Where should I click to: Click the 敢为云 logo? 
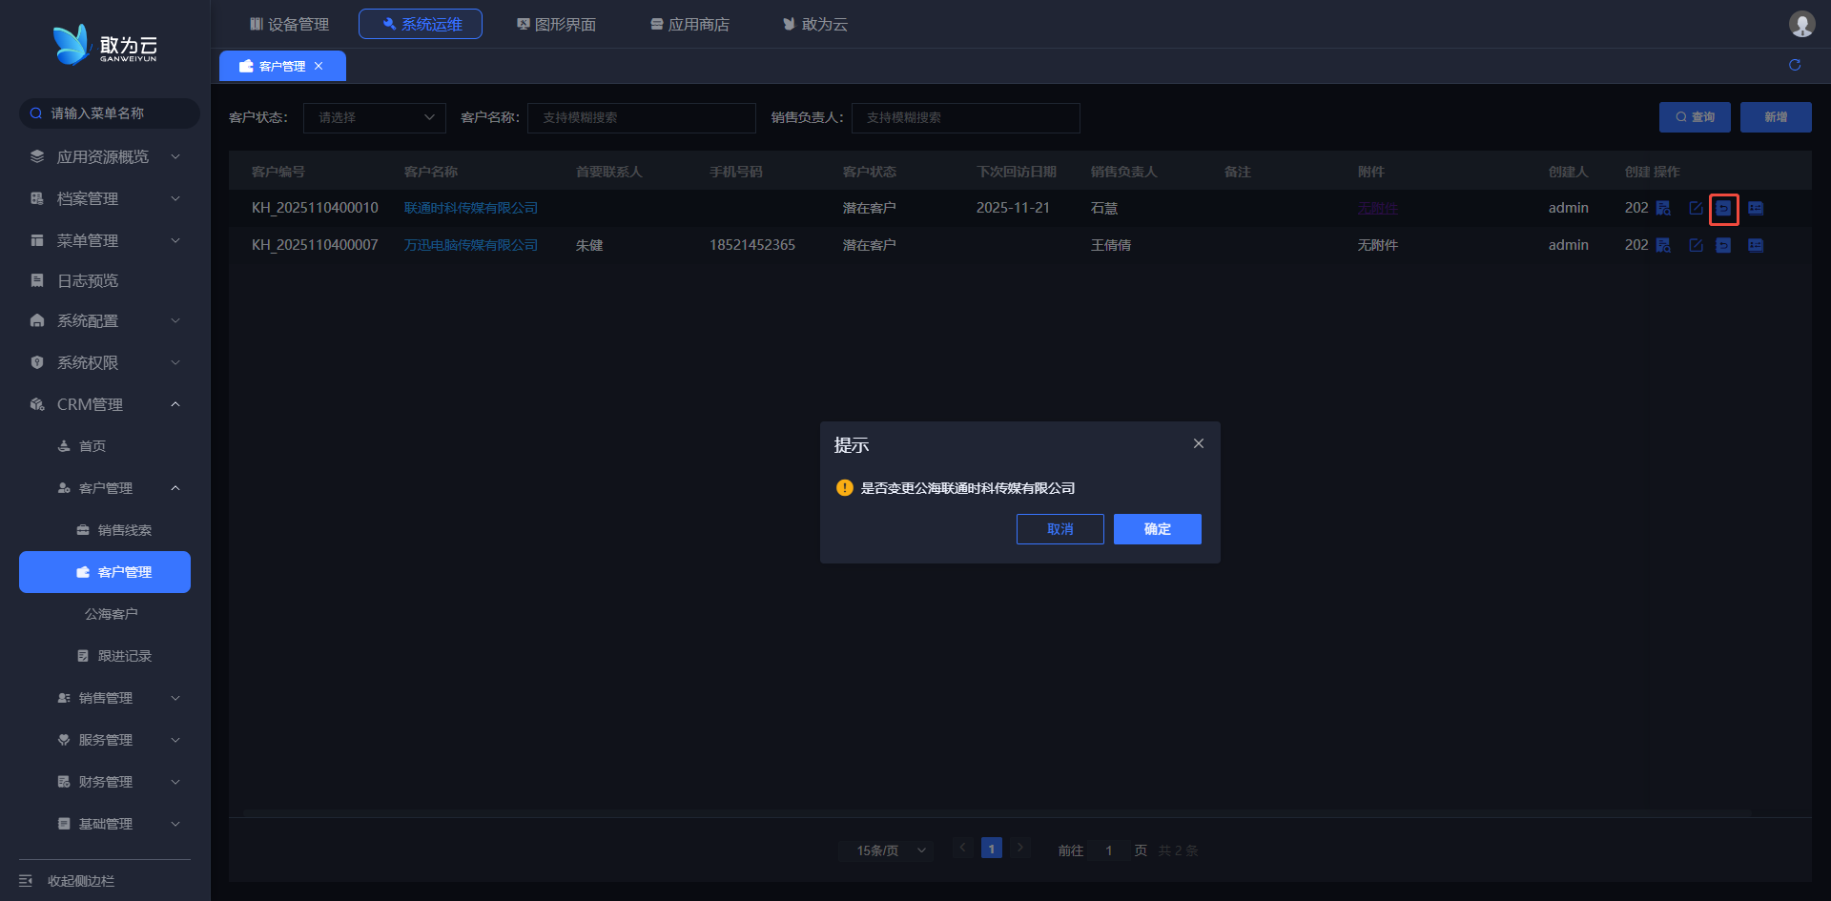click(x=105, y=45)
